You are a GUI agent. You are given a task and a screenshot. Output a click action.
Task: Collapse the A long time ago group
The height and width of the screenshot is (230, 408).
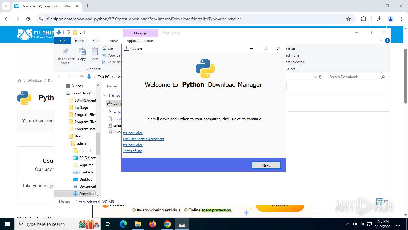pyautogui.click(x=105, y=111)
